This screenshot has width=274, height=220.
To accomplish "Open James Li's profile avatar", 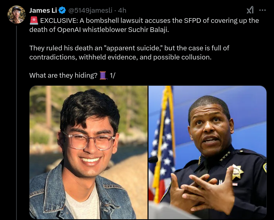I will pos(17,15).
